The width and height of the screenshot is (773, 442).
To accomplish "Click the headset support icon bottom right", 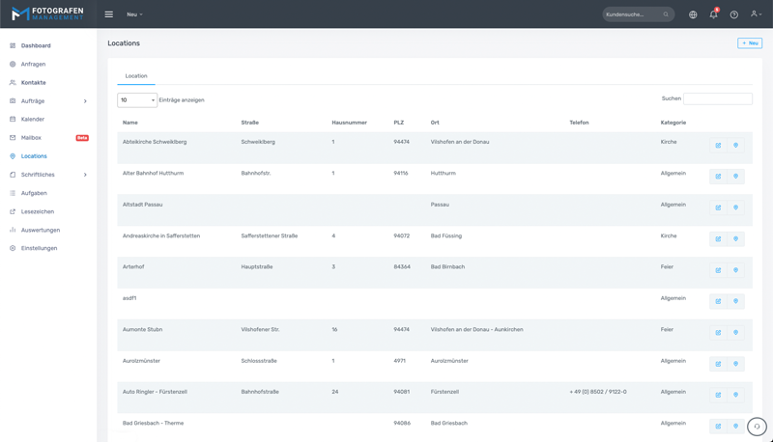I will tap(757, 426).
